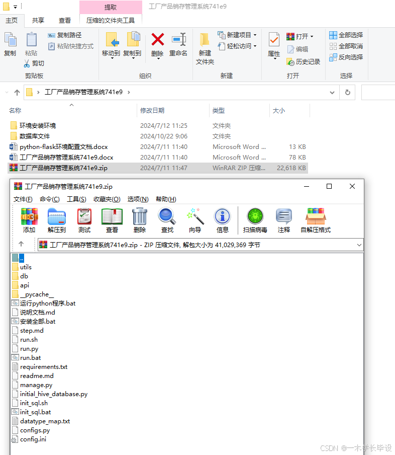Open the WinRAR 帮助(H) menu
Viewport: 395px width, 455px height.
[x=166, y=199]
